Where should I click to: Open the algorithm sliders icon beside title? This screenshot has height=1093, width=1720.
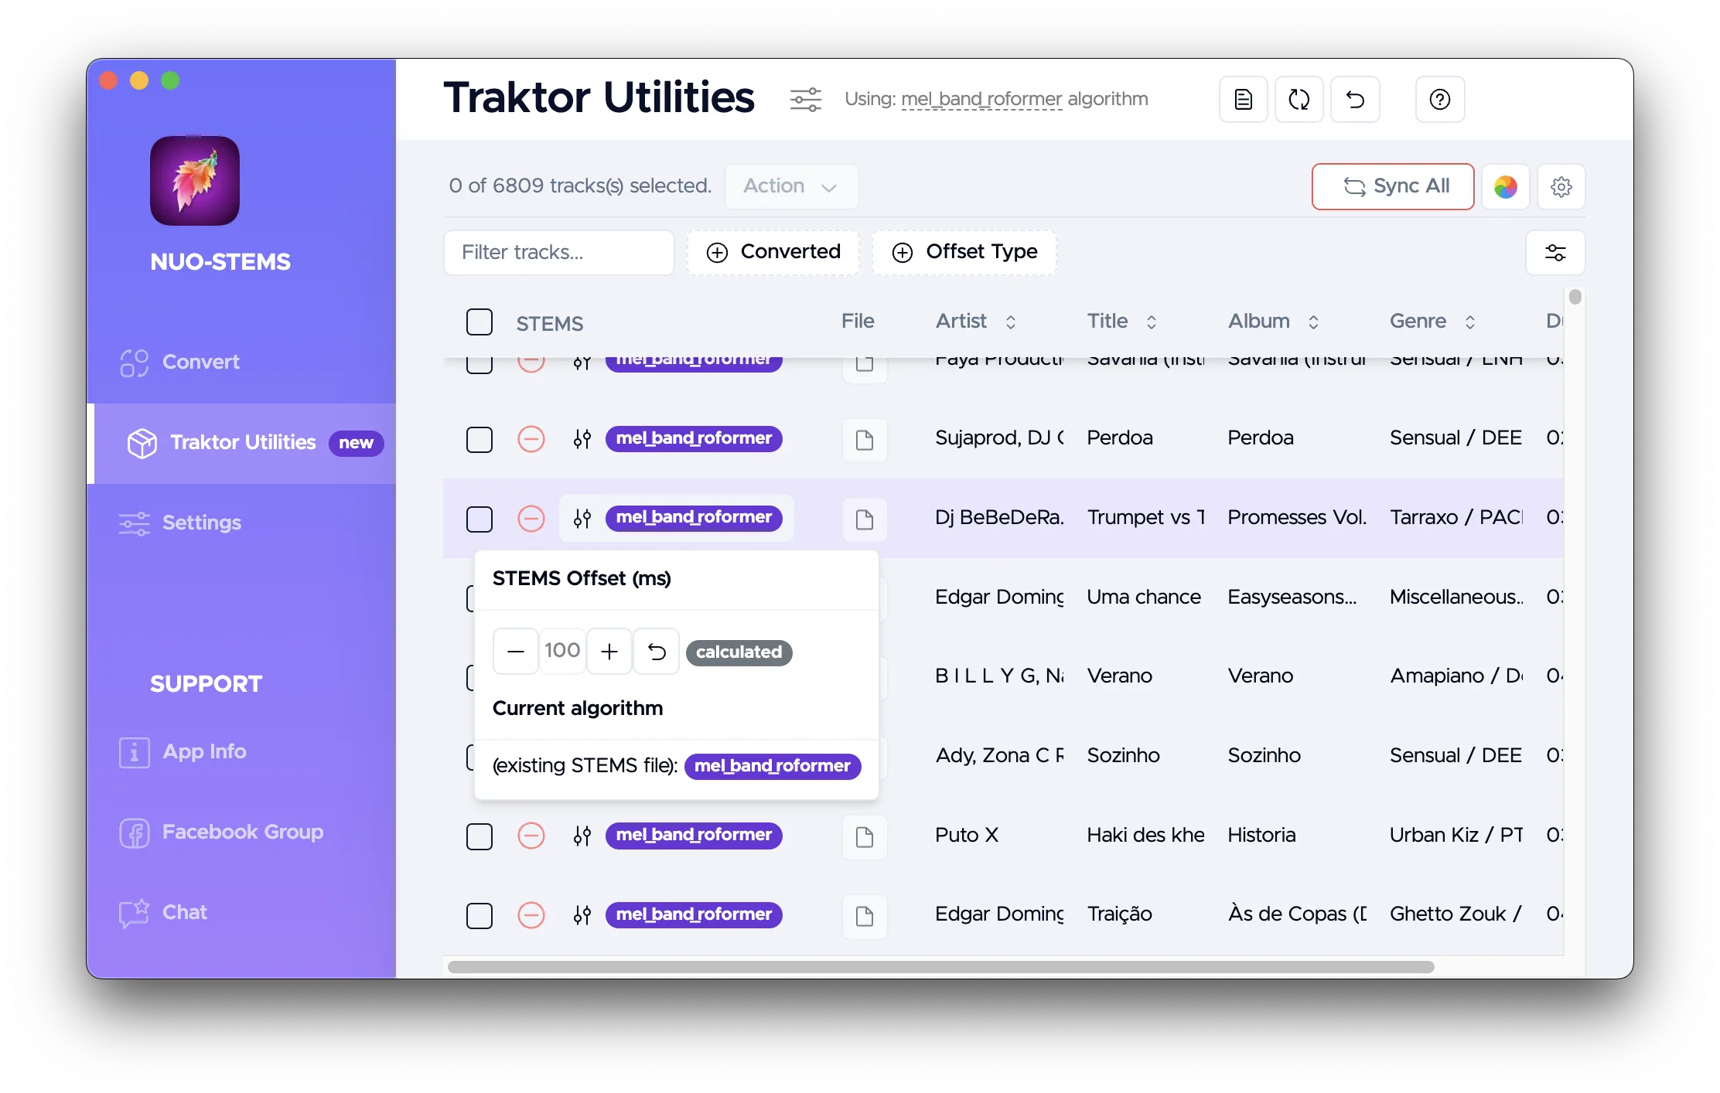[x=805, y=100]
